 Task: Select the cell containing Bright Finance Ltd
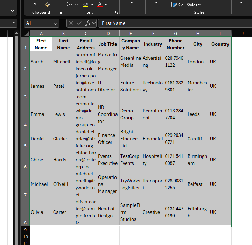point(131,139)
